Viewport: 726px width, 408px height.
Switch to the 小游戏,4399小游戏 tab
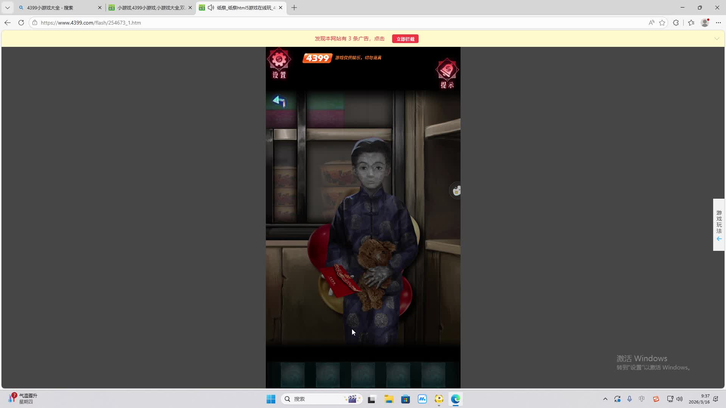(150, 8)
